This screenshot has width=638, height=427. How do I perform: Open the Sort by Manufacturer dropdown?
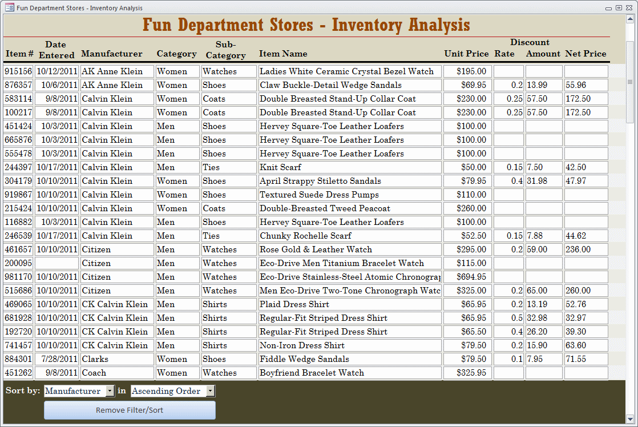click(110, 391)
